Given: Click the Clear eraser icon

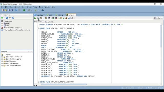Looking at the screenshot, I should 66,18.
